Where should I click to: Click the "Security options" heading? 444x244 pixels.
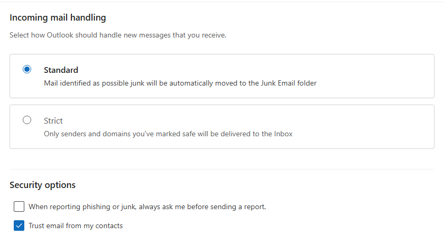point(42,185)
